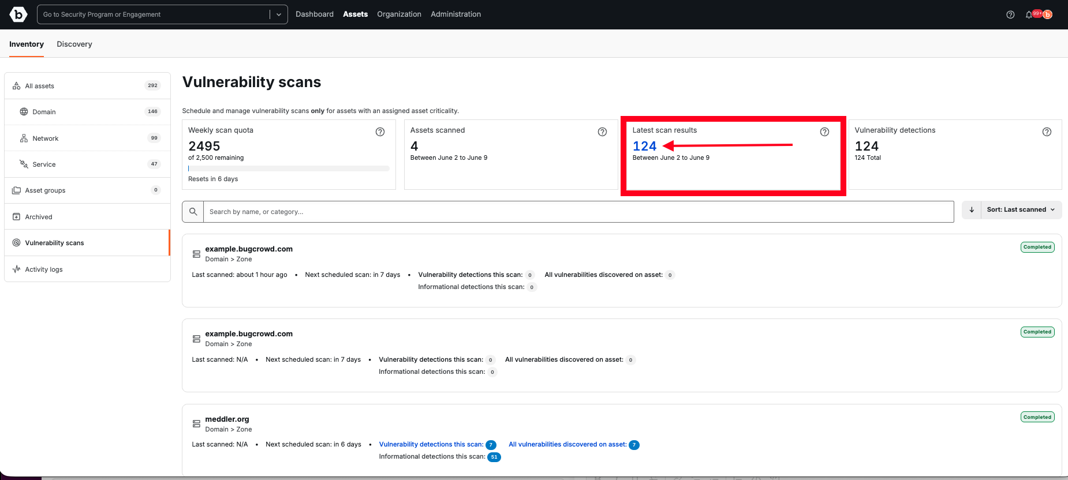Screen dimensions: 1068x480
Task: Select Archived in sidebar
Action: tap(87, 217)
